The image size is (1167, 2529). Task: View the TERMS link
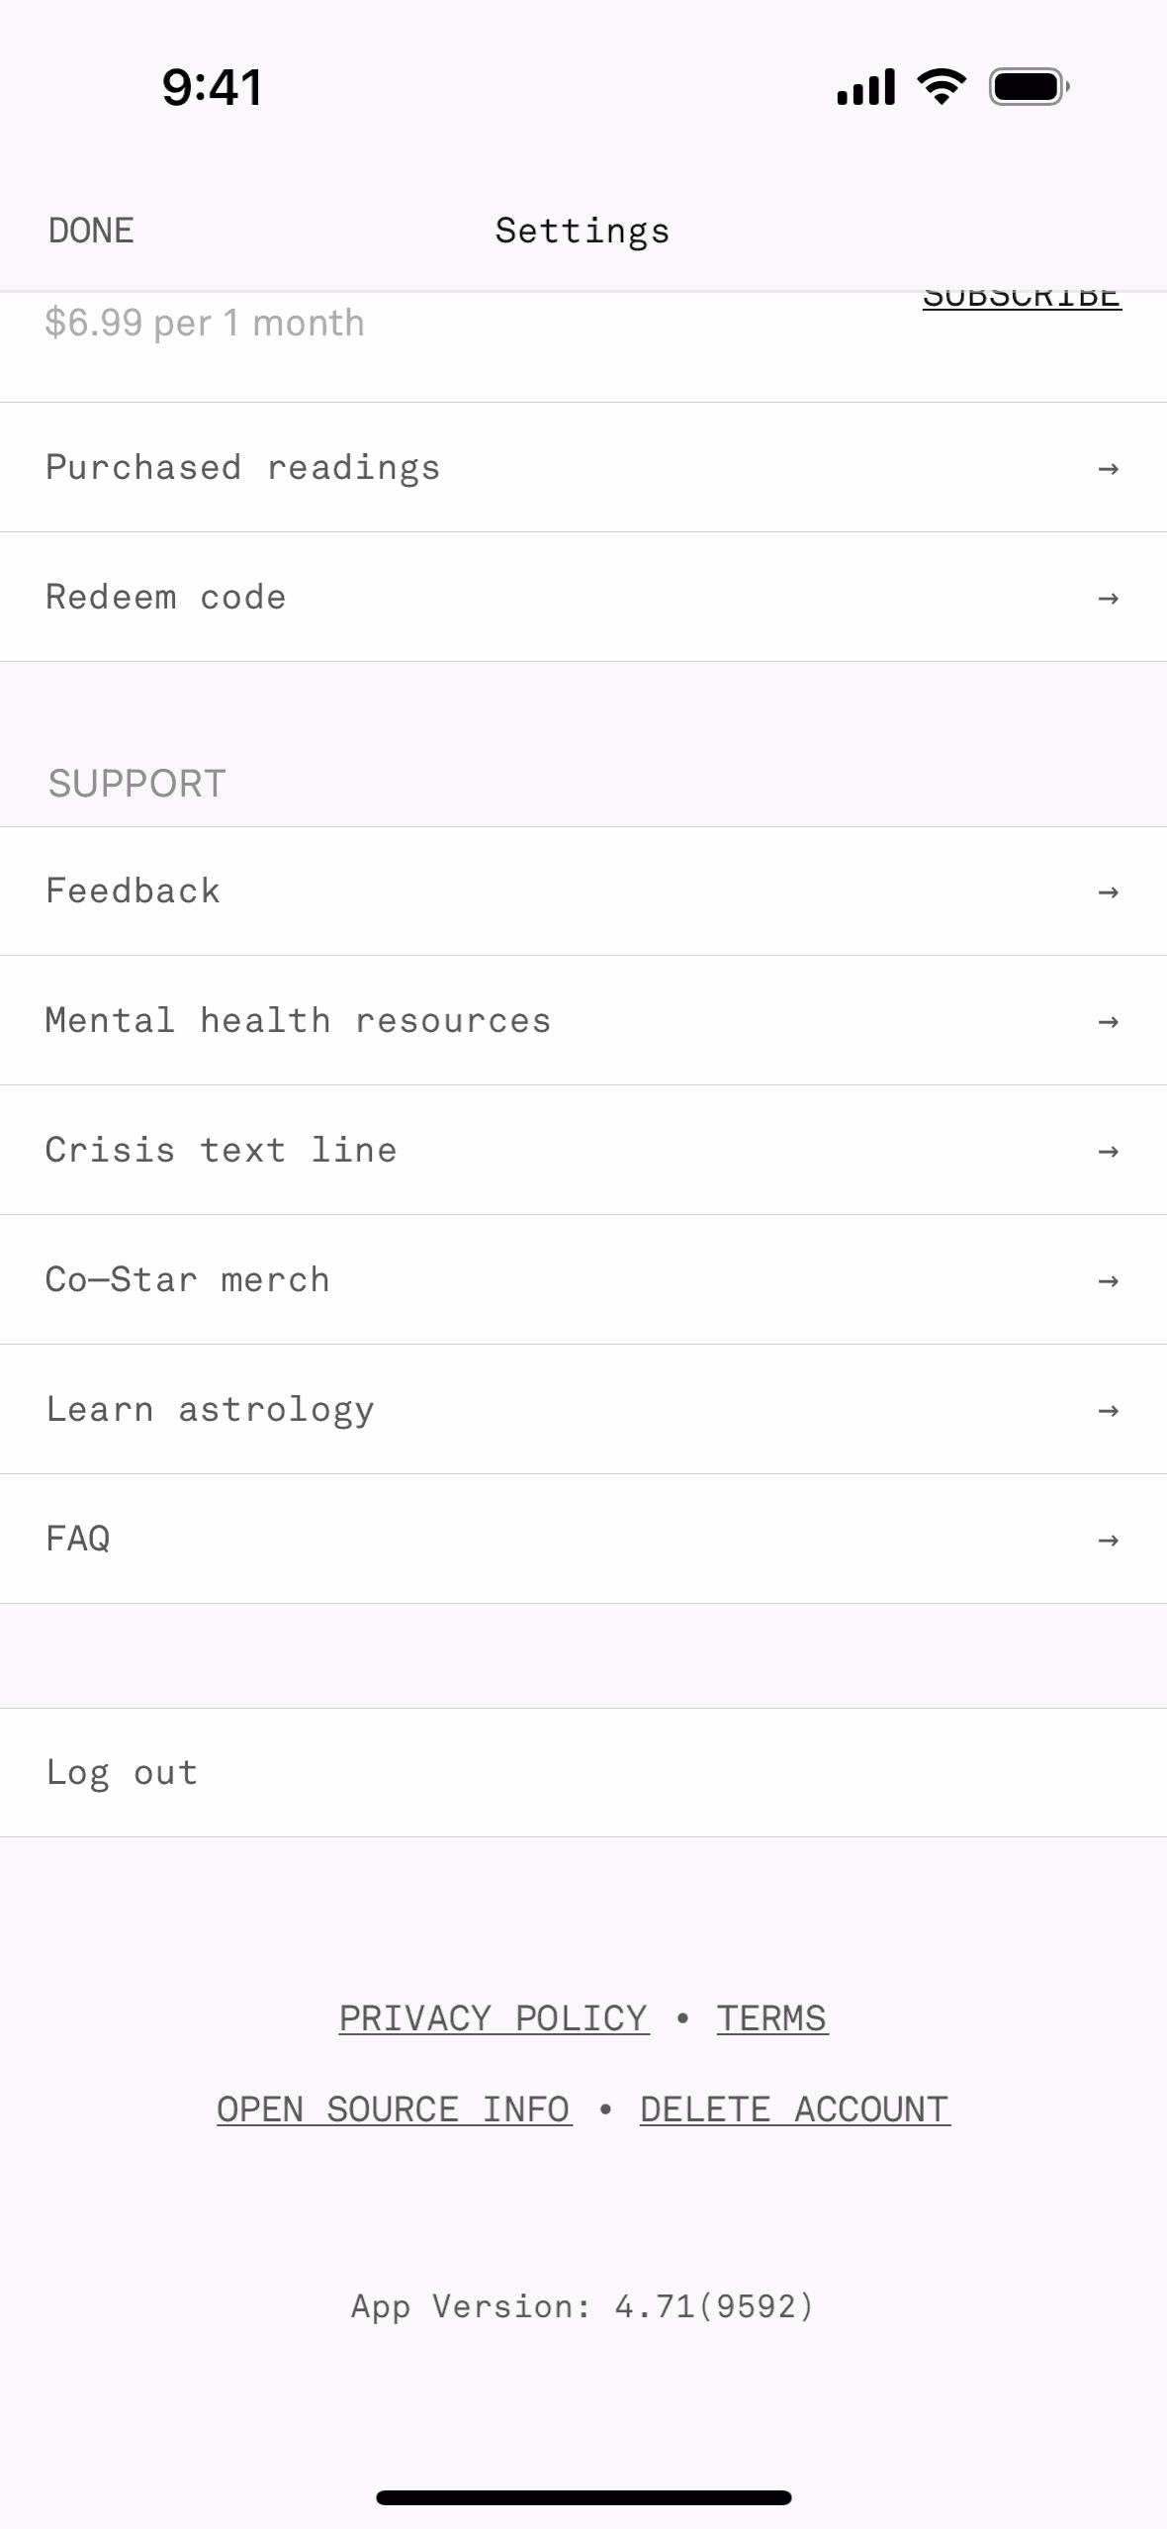coord(771,2018)
